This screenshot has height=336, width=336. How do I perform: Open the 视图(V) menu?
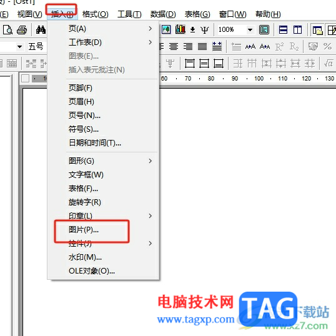(x=30, y=14)
